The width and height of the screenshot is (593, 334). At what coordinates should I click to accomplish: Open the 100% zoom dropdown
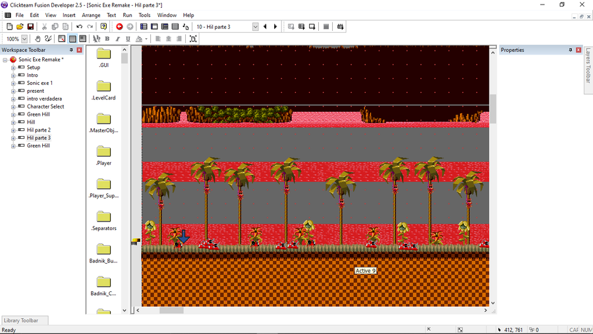pyautogui.click(x=24, y=39)
